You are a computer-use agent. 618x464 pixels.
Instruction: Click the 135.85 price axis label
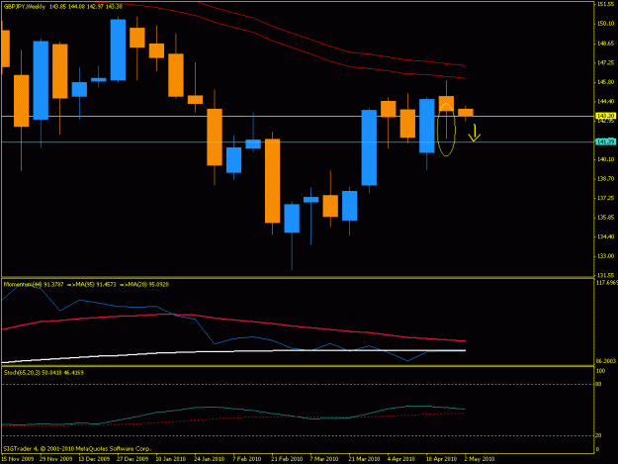point(605,218)
